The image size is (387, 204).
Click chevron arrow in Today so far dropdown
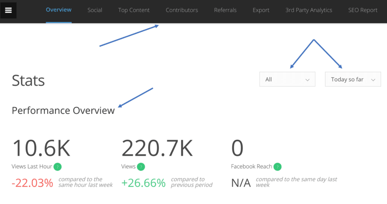373,80
